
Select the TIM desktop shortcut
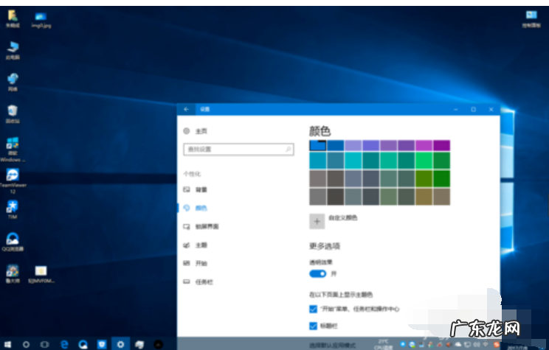click(13, 209)
